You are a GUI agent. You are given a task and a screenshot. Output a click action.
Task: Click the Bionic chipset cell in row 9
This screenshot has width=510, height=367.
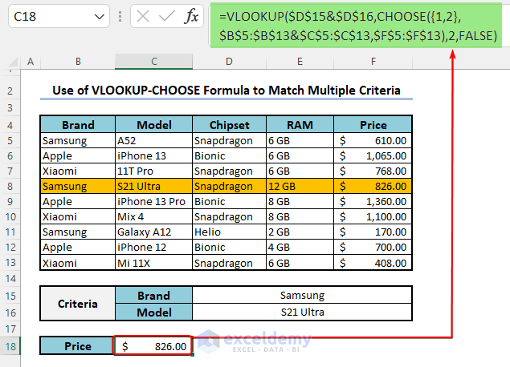[229, 201]
